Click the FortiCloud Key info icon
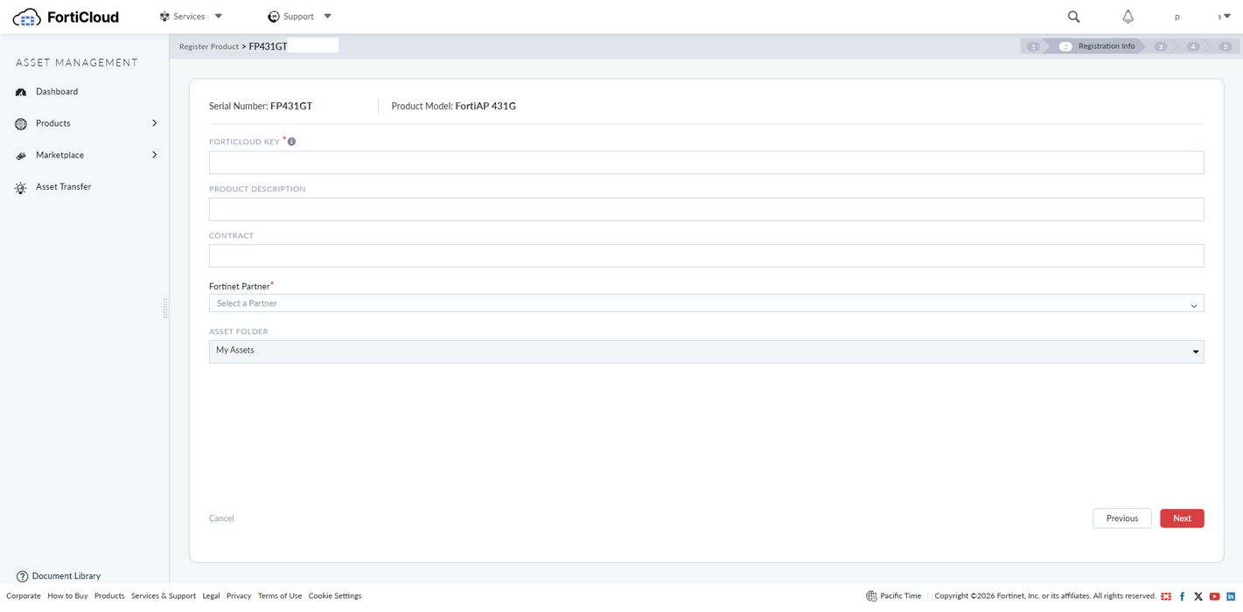 point(291,142)
